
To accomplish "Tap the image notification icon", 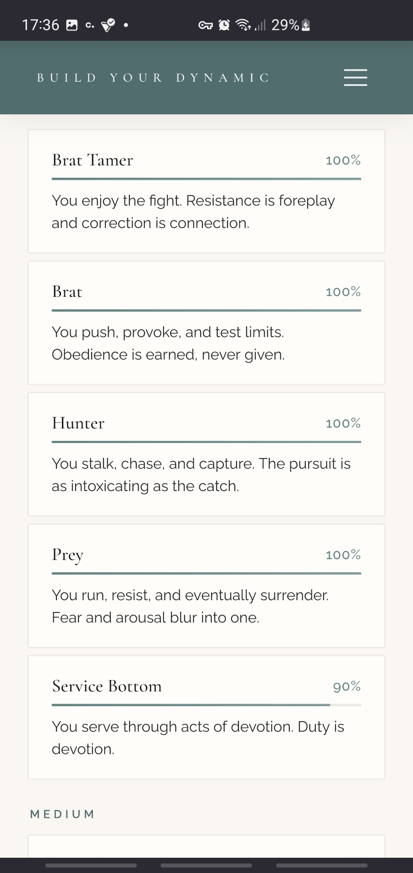I will 72,25.
